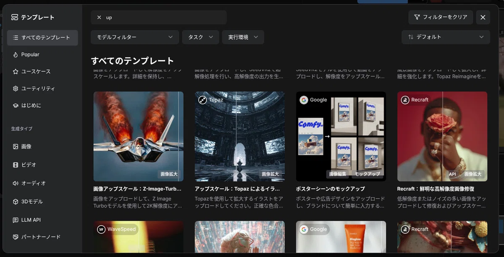
Task: Open the LLM API category
Action: [x=42, y=220]
